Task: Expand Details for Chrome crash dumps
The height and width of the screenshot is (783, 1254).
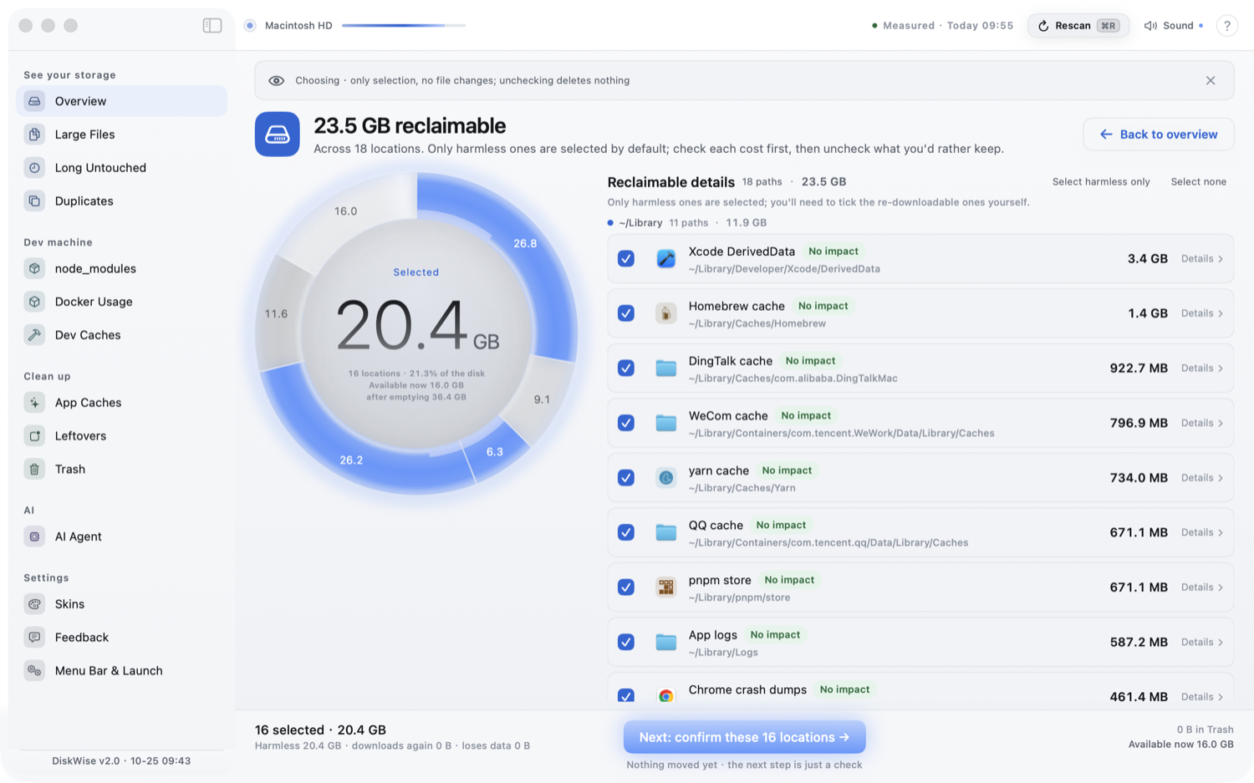Action: pyautogui.click(x=1202, y=697)
